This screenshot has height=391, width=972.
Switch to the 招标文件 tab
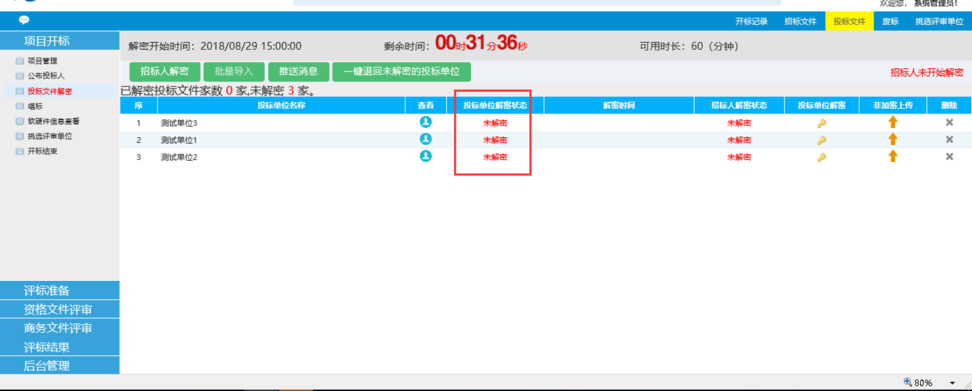click(x=800, y=22)
